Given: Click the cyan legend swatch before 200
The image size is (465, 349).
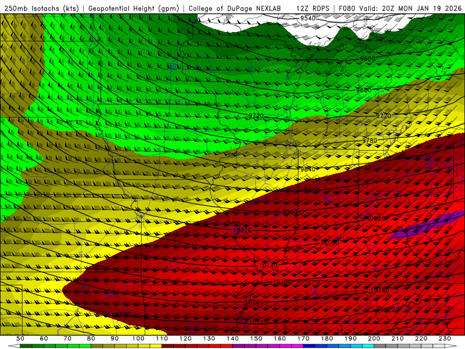Looking at the screenshot, I should point(368,346).
